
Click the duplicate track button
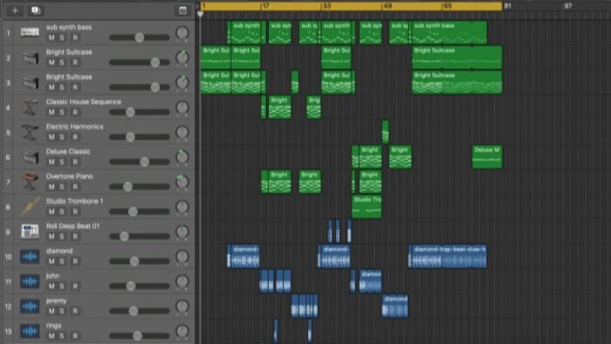[36, 10]
